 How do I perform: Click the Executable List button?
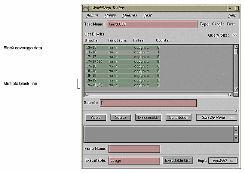click(x=177, y=161)
